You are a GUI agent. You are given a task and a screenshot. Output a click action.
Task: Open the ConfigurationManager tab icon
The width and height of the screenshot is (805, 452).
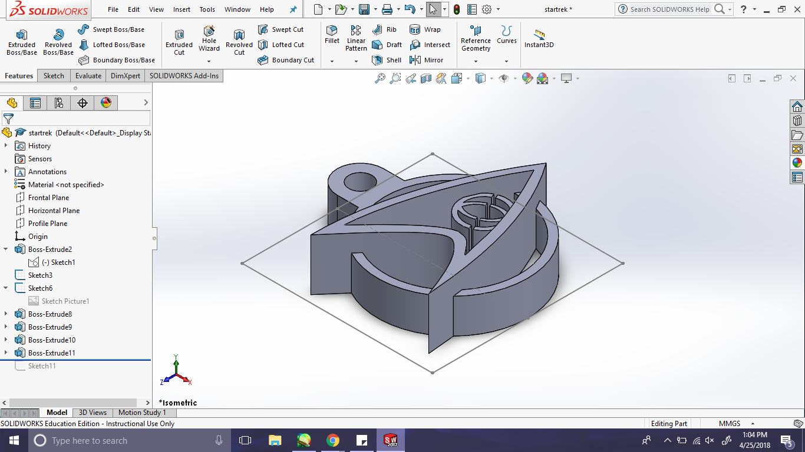[59, 103]
